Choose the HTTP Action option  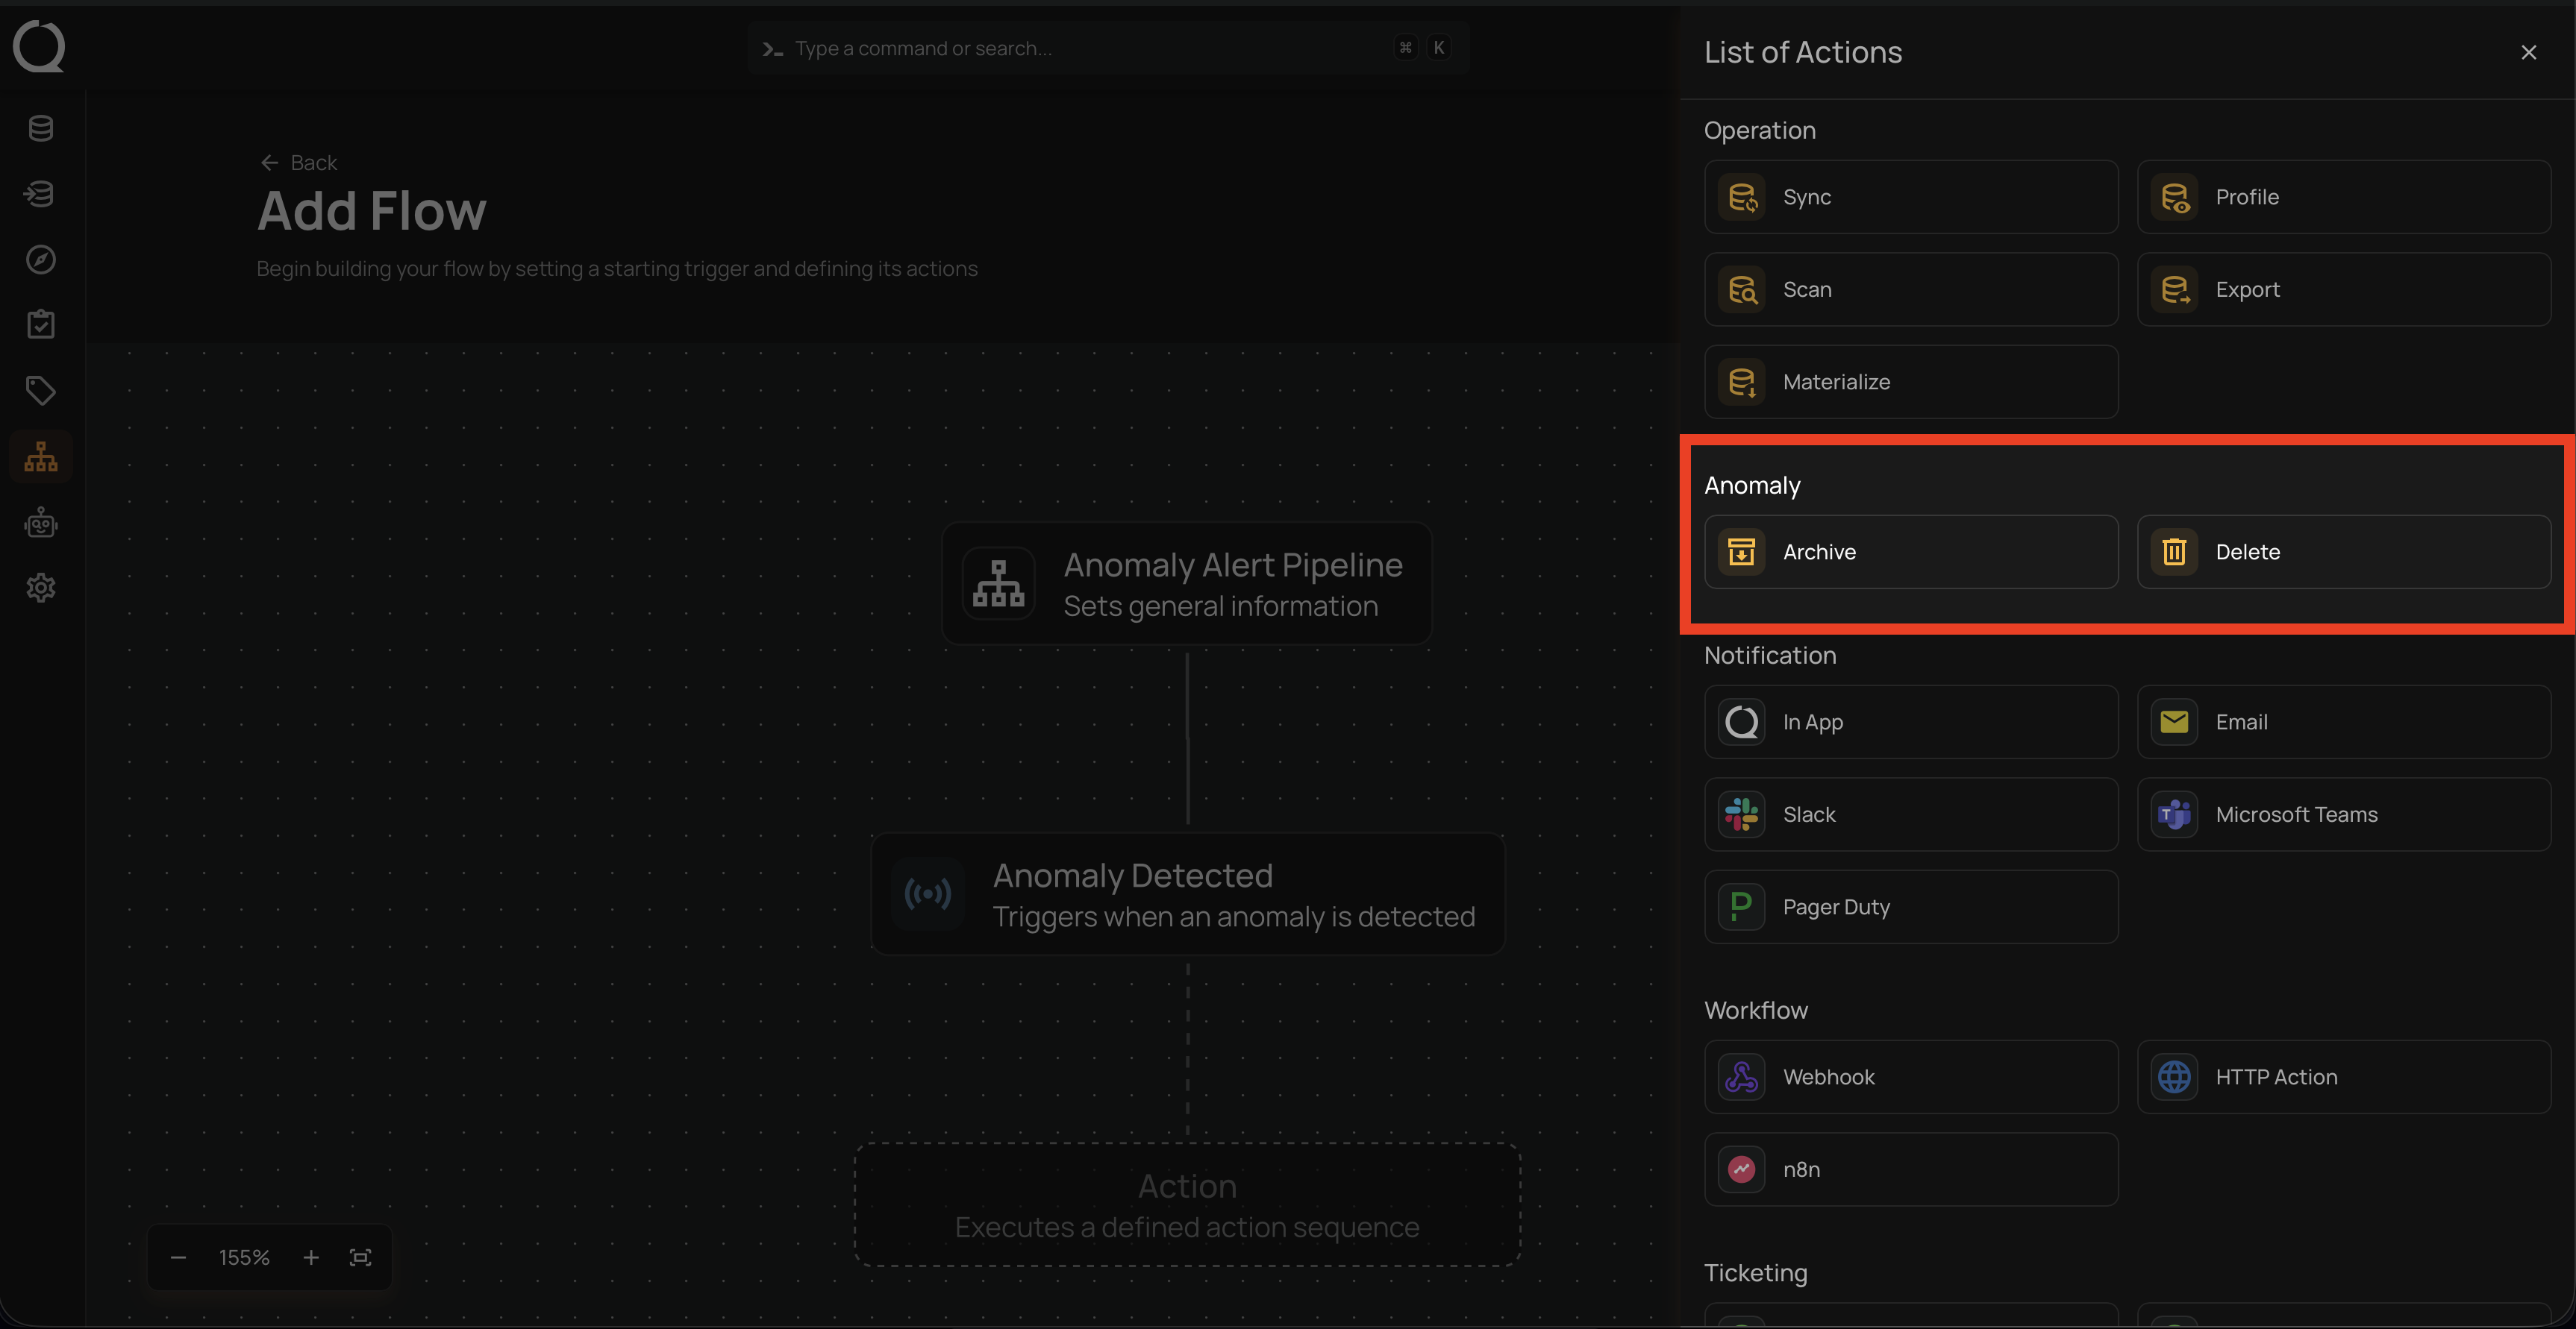pos(2343,1077)
